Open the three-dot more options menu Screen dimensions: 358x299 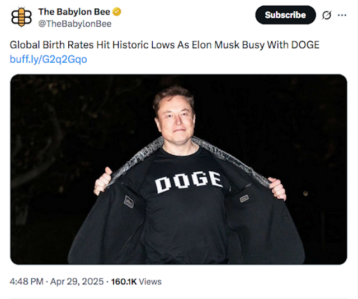tap(342, 15)
